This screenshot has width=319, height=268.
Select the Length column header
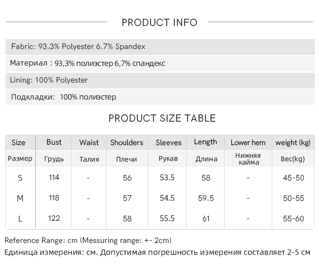(205, 142)
